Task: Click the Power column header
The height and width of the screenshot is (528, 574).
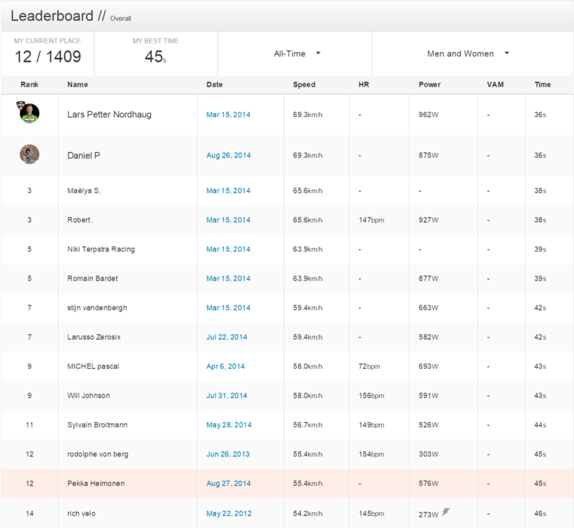Action: pos(429,85)
